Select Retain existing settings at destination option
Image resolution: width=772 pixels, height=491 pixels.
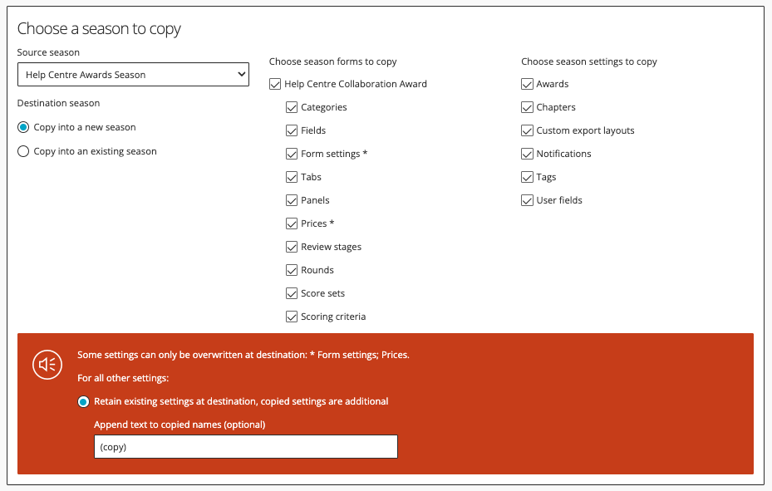[83, 402]
